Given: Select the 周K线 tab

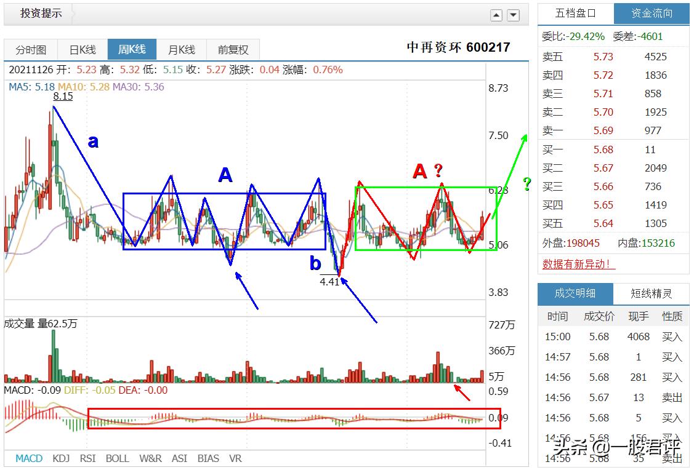Looking at the screenshot, I should (132, 49).
